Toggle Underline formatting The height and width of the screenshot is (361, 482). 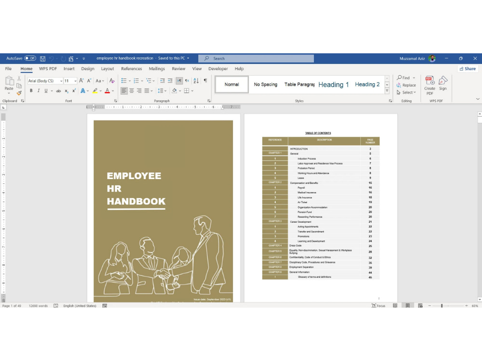pos(46,90)
